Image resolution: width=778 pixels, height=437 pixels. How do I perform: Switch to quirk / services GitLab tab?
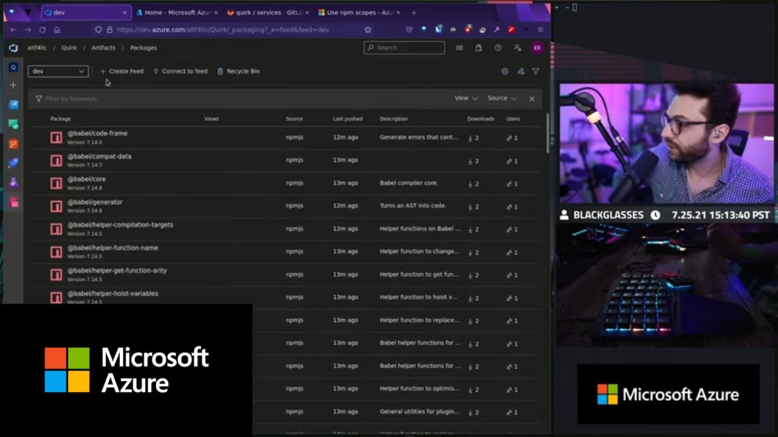click(x=267, y=12)
